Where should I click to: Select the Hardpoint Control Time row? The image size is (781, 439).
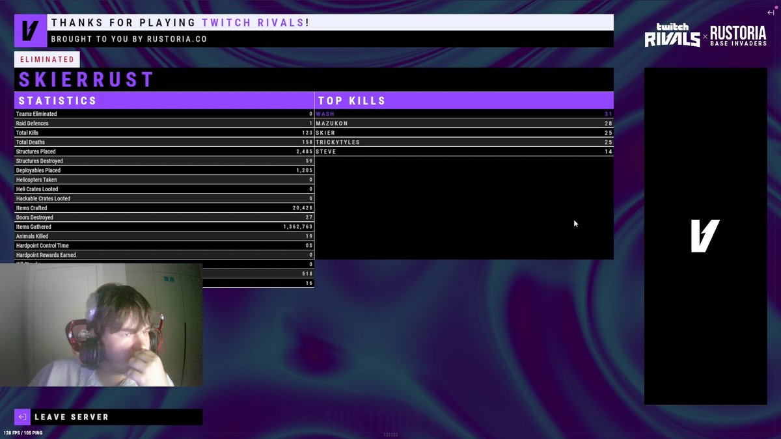click(x=164, y=246)
